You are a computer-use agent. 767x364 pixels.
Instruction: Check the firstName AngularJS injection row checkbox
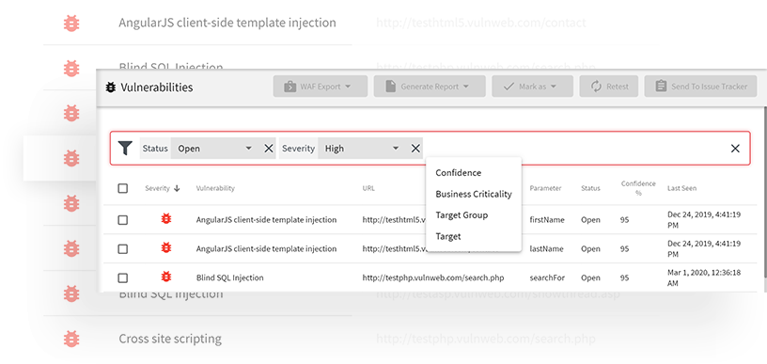[x=123, y=220]
